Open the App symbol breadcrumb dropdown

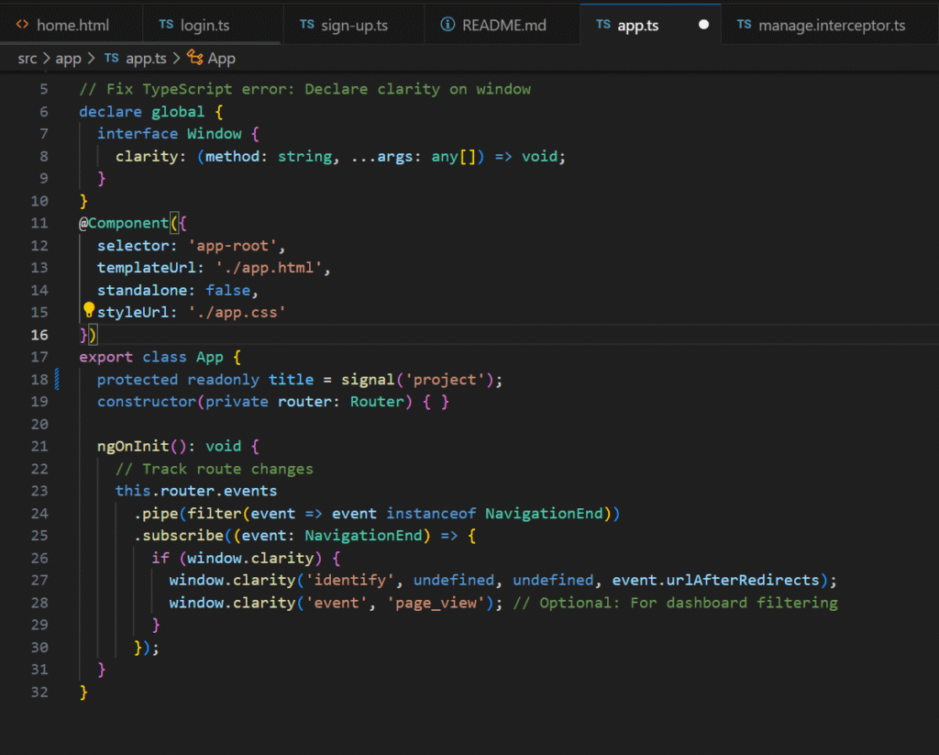pyautogui.click(x=222, y=59)
